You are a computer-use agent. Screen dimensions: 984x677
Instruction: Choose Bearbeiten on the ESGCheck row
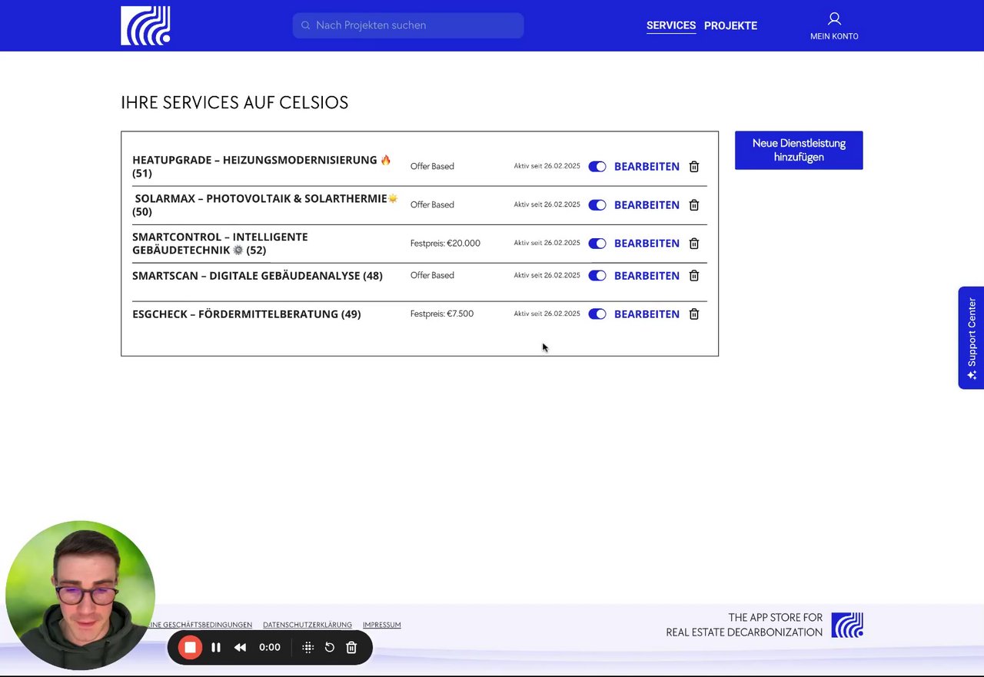tap(647, 314)
